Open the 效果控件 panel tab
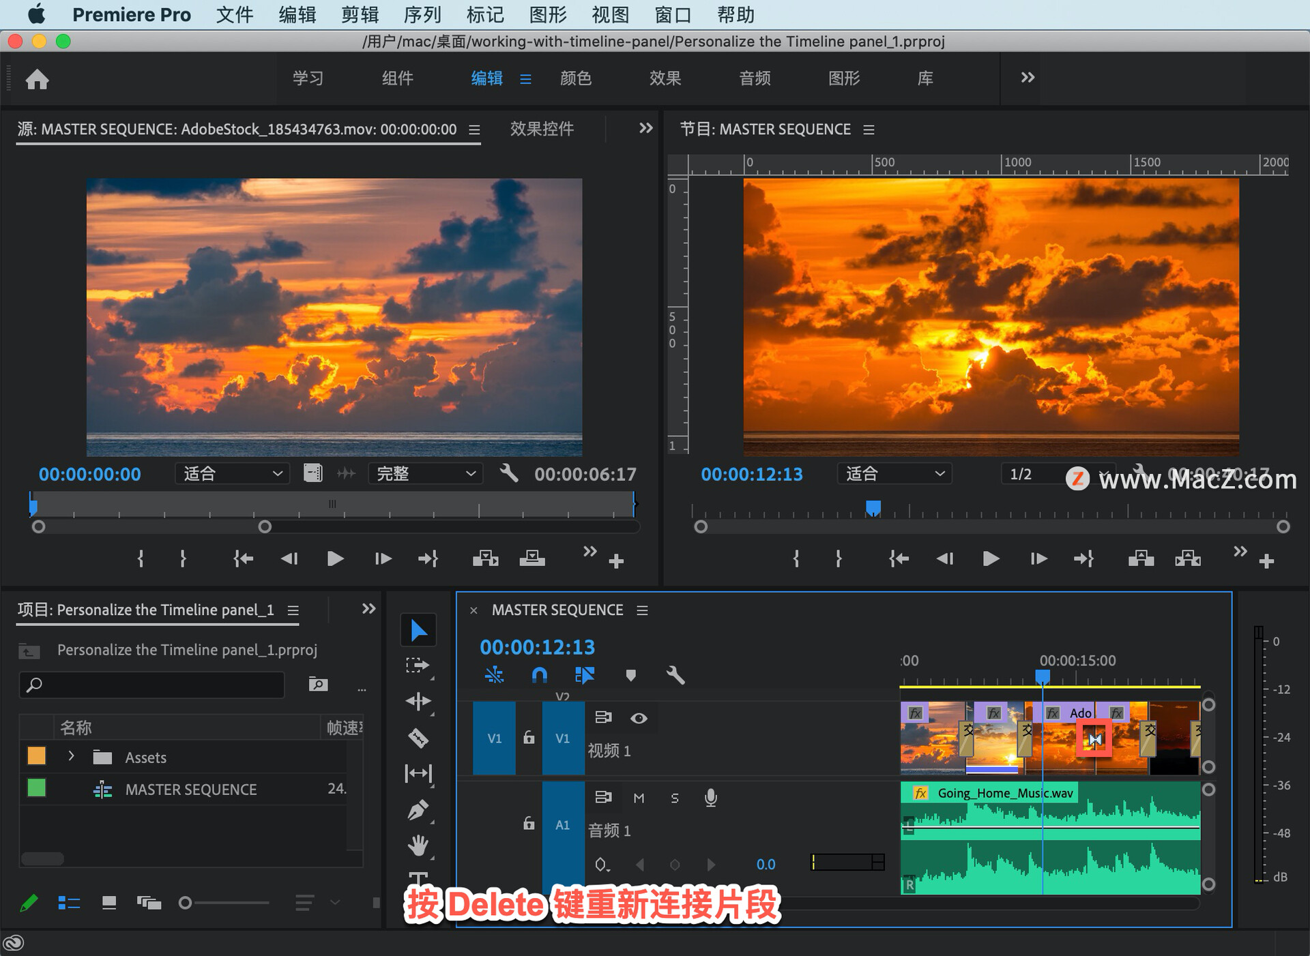 [x=542, y=129]
